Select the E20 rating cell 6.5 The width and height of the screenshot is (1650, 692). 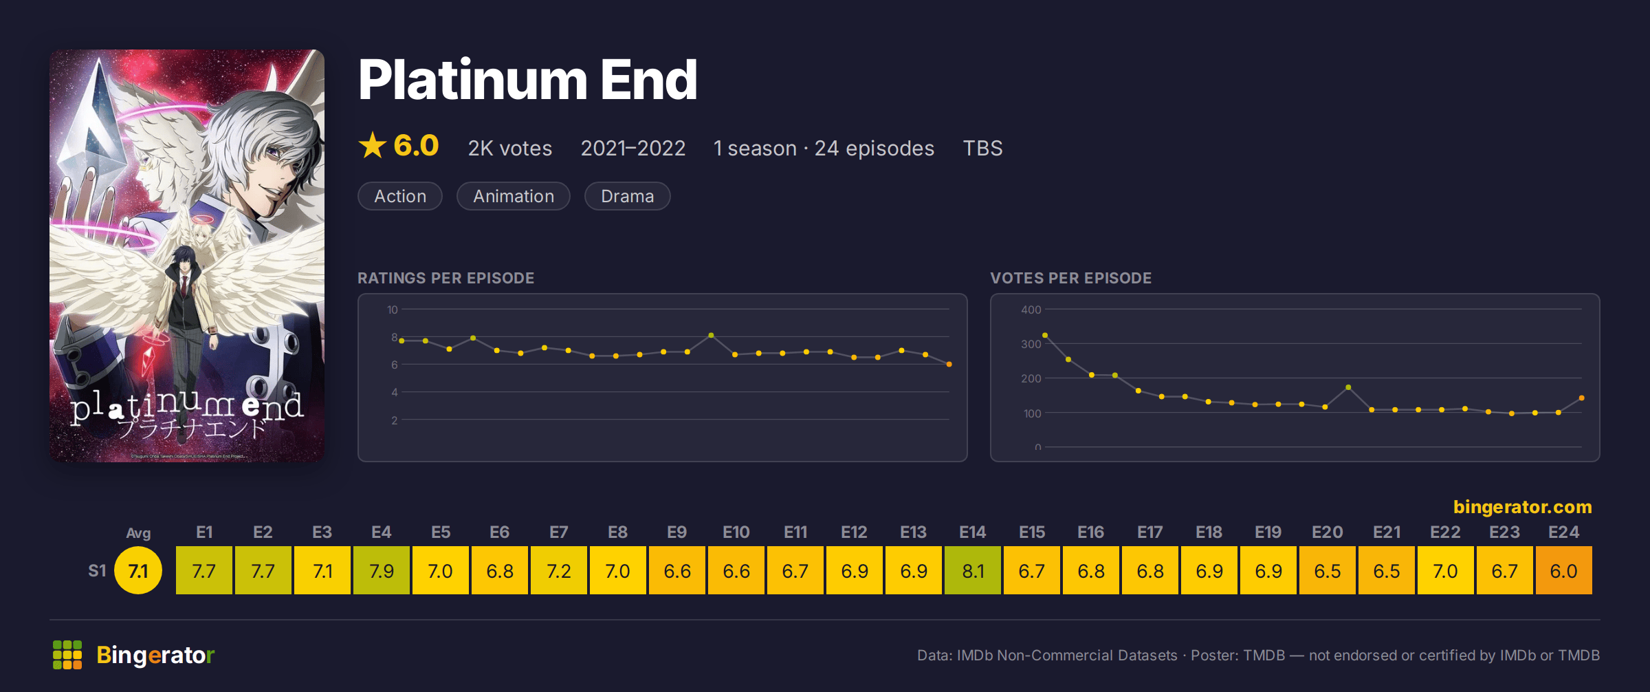coord(1328,570)
